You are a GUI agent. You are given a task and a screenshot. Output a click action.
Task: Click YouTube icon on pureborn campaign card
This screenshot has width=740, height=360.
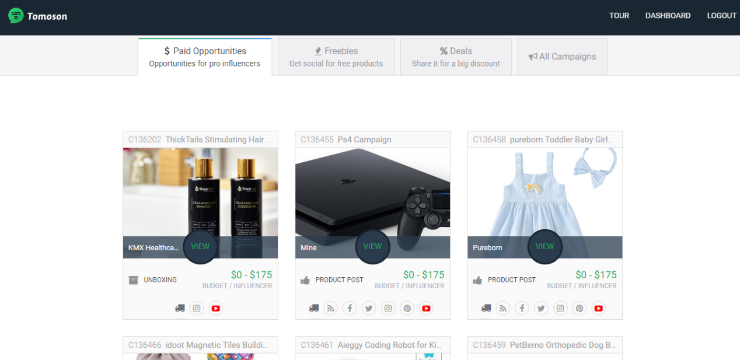tap(598, 309)
